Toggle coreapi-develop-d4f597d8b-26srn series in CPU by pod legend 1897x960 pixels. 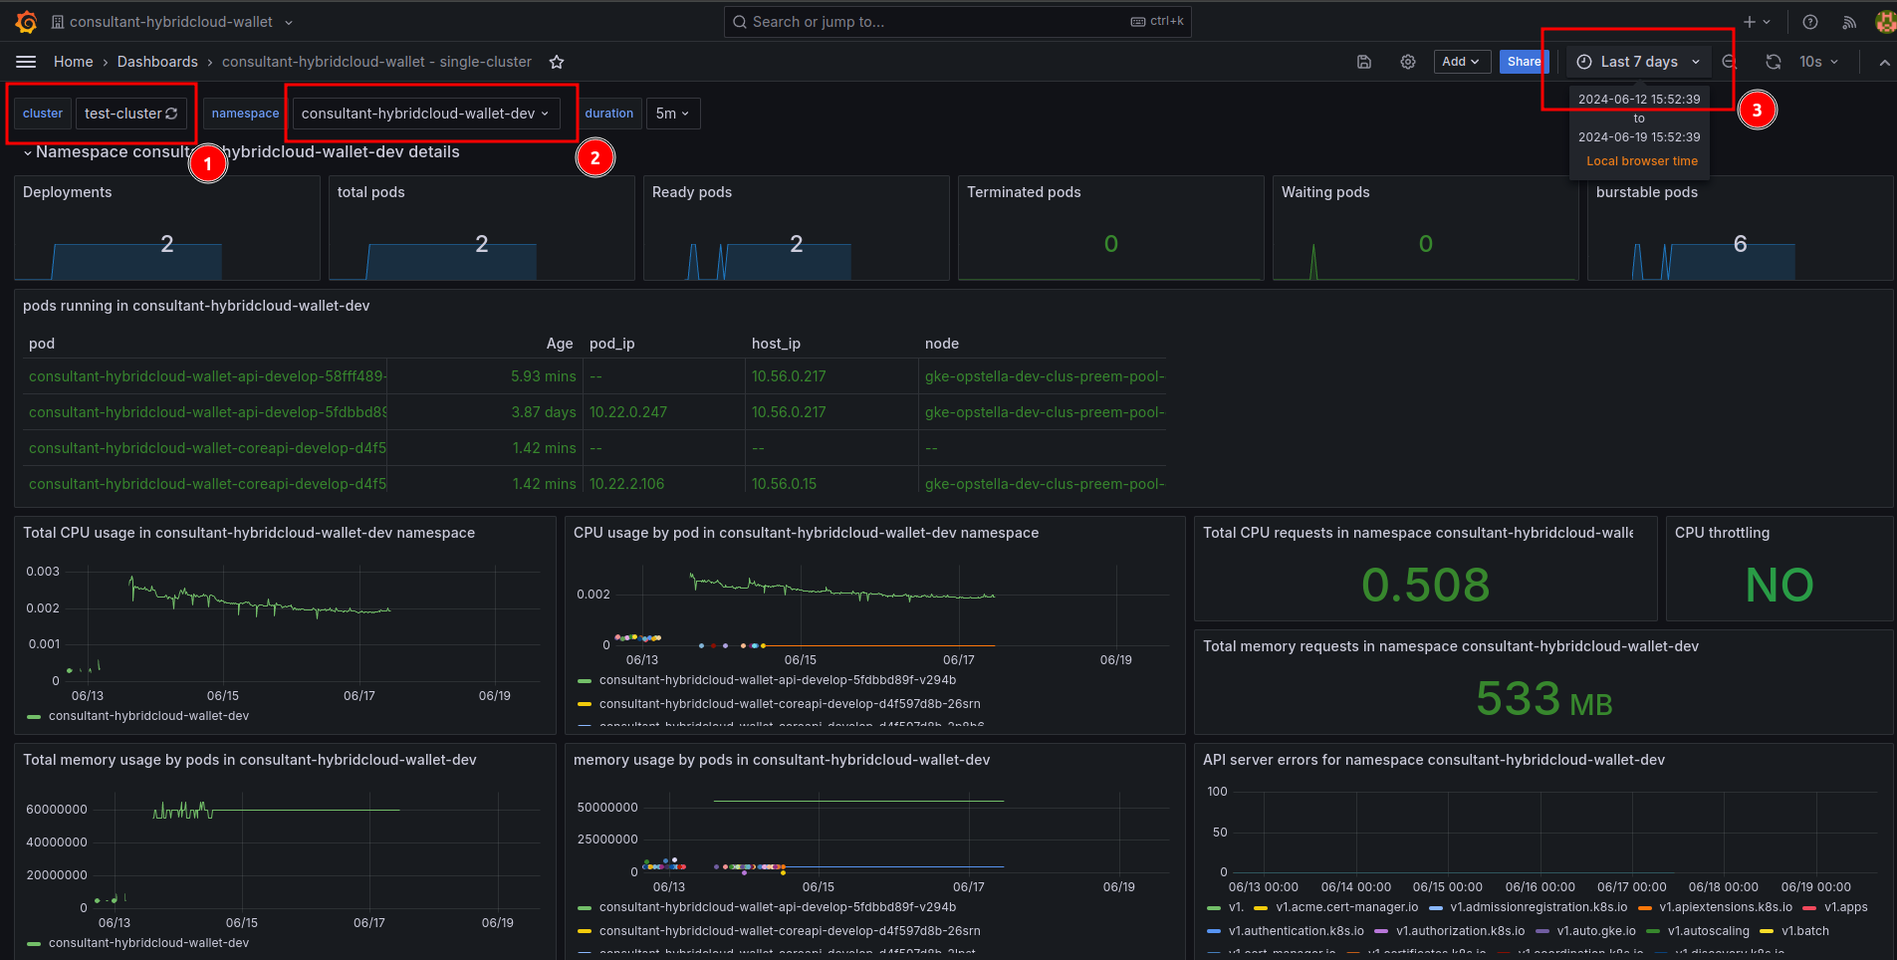790,704
